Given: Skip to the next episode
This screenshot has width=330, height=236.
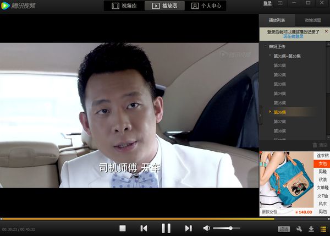Looking at the screenshot, I should (188, 228).
